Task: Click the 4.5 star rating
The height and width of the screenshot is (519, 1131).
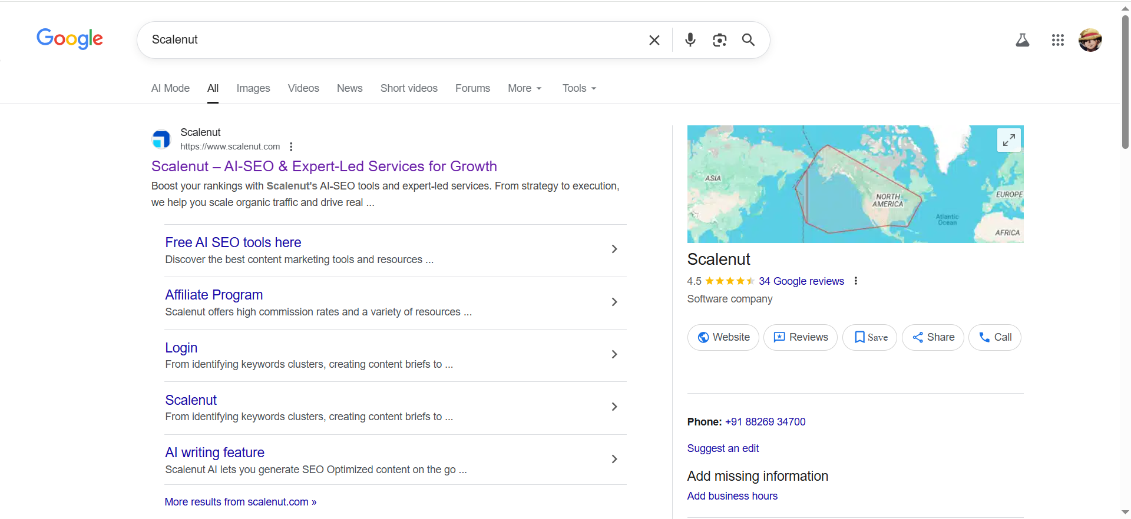Action: pyautogui.click(x=720, y=281)
